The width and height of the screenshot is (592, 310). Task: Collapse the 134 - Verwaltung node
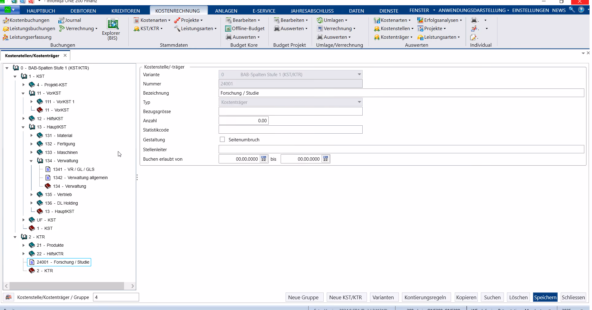tap(31, 161)
